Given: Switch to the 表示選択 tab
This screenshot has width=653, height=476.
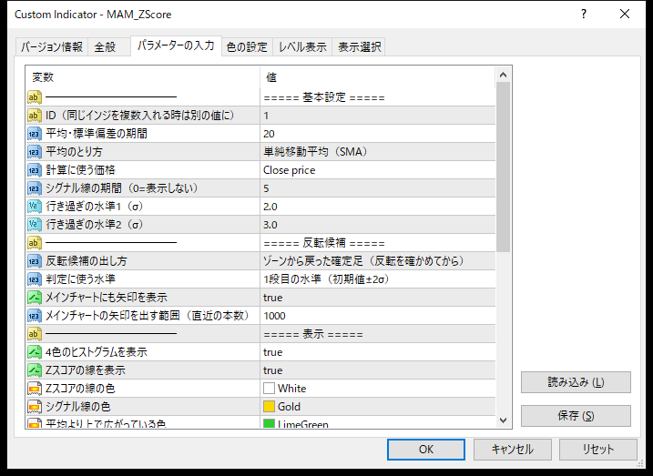Looking at the screenshot, I should [x=359, y=47].
